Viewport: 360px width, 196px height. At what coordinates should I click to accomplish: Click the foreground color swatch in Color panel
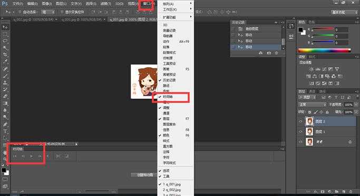coord(300,29)
